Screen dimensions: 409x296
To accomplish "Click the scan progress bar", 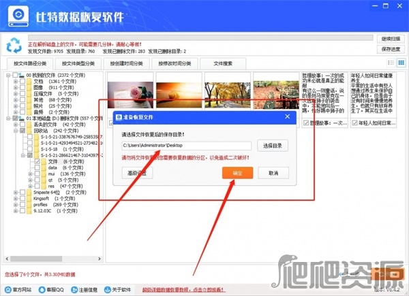I will coord(200,37).
